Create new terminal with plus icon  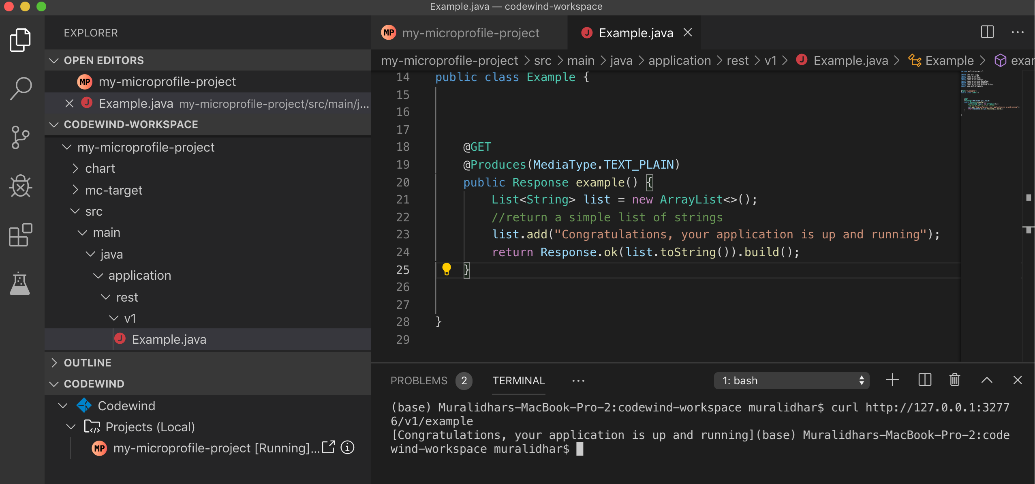tap(892, 380)
